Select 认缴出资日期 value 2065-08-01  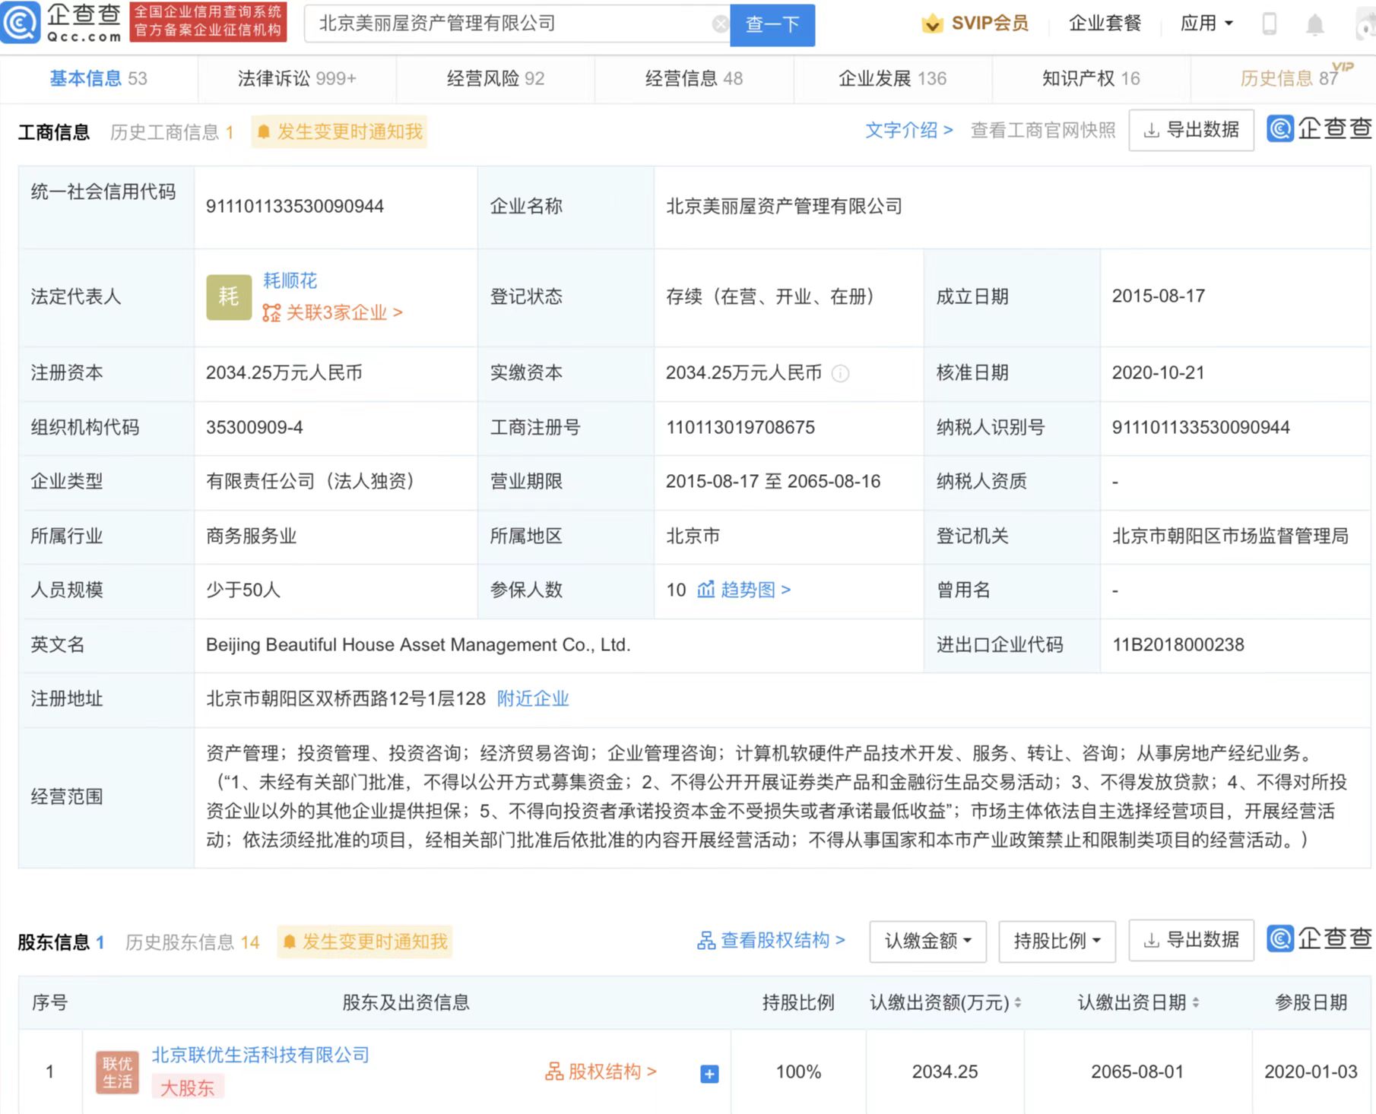(x=1137, y=1072)
